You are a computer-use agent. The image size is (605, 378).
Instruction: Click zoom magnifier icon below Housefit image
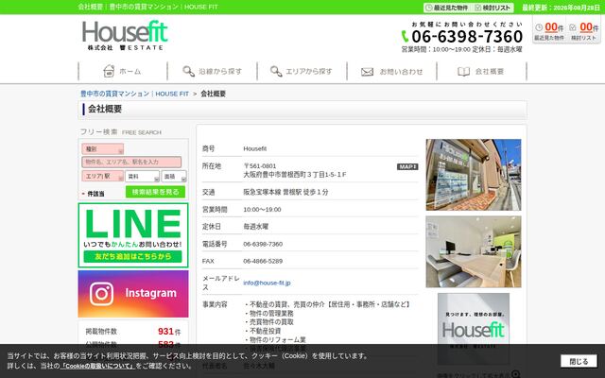coord(515,374)
